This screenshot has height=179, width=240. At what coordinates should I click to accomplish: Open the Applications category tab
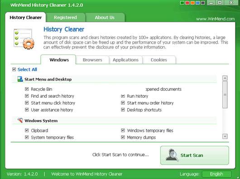(126, 60)
